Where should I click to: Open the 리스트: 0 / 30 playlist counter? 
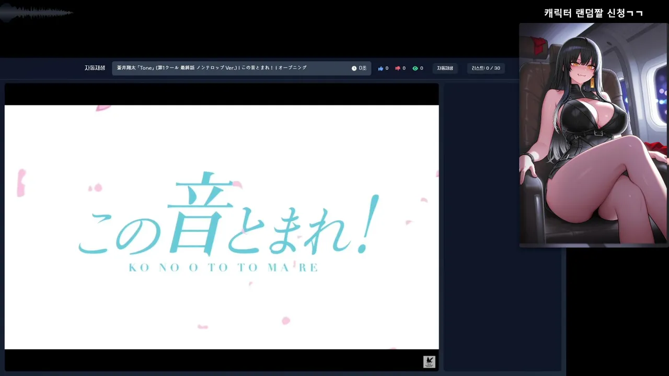(486, 68)
